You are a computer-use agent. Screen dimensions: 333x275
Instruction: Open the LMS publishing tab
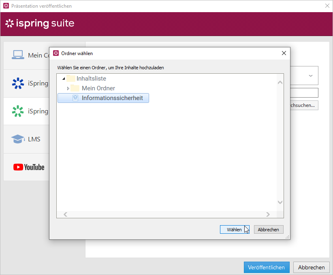[x=27, y=139]
